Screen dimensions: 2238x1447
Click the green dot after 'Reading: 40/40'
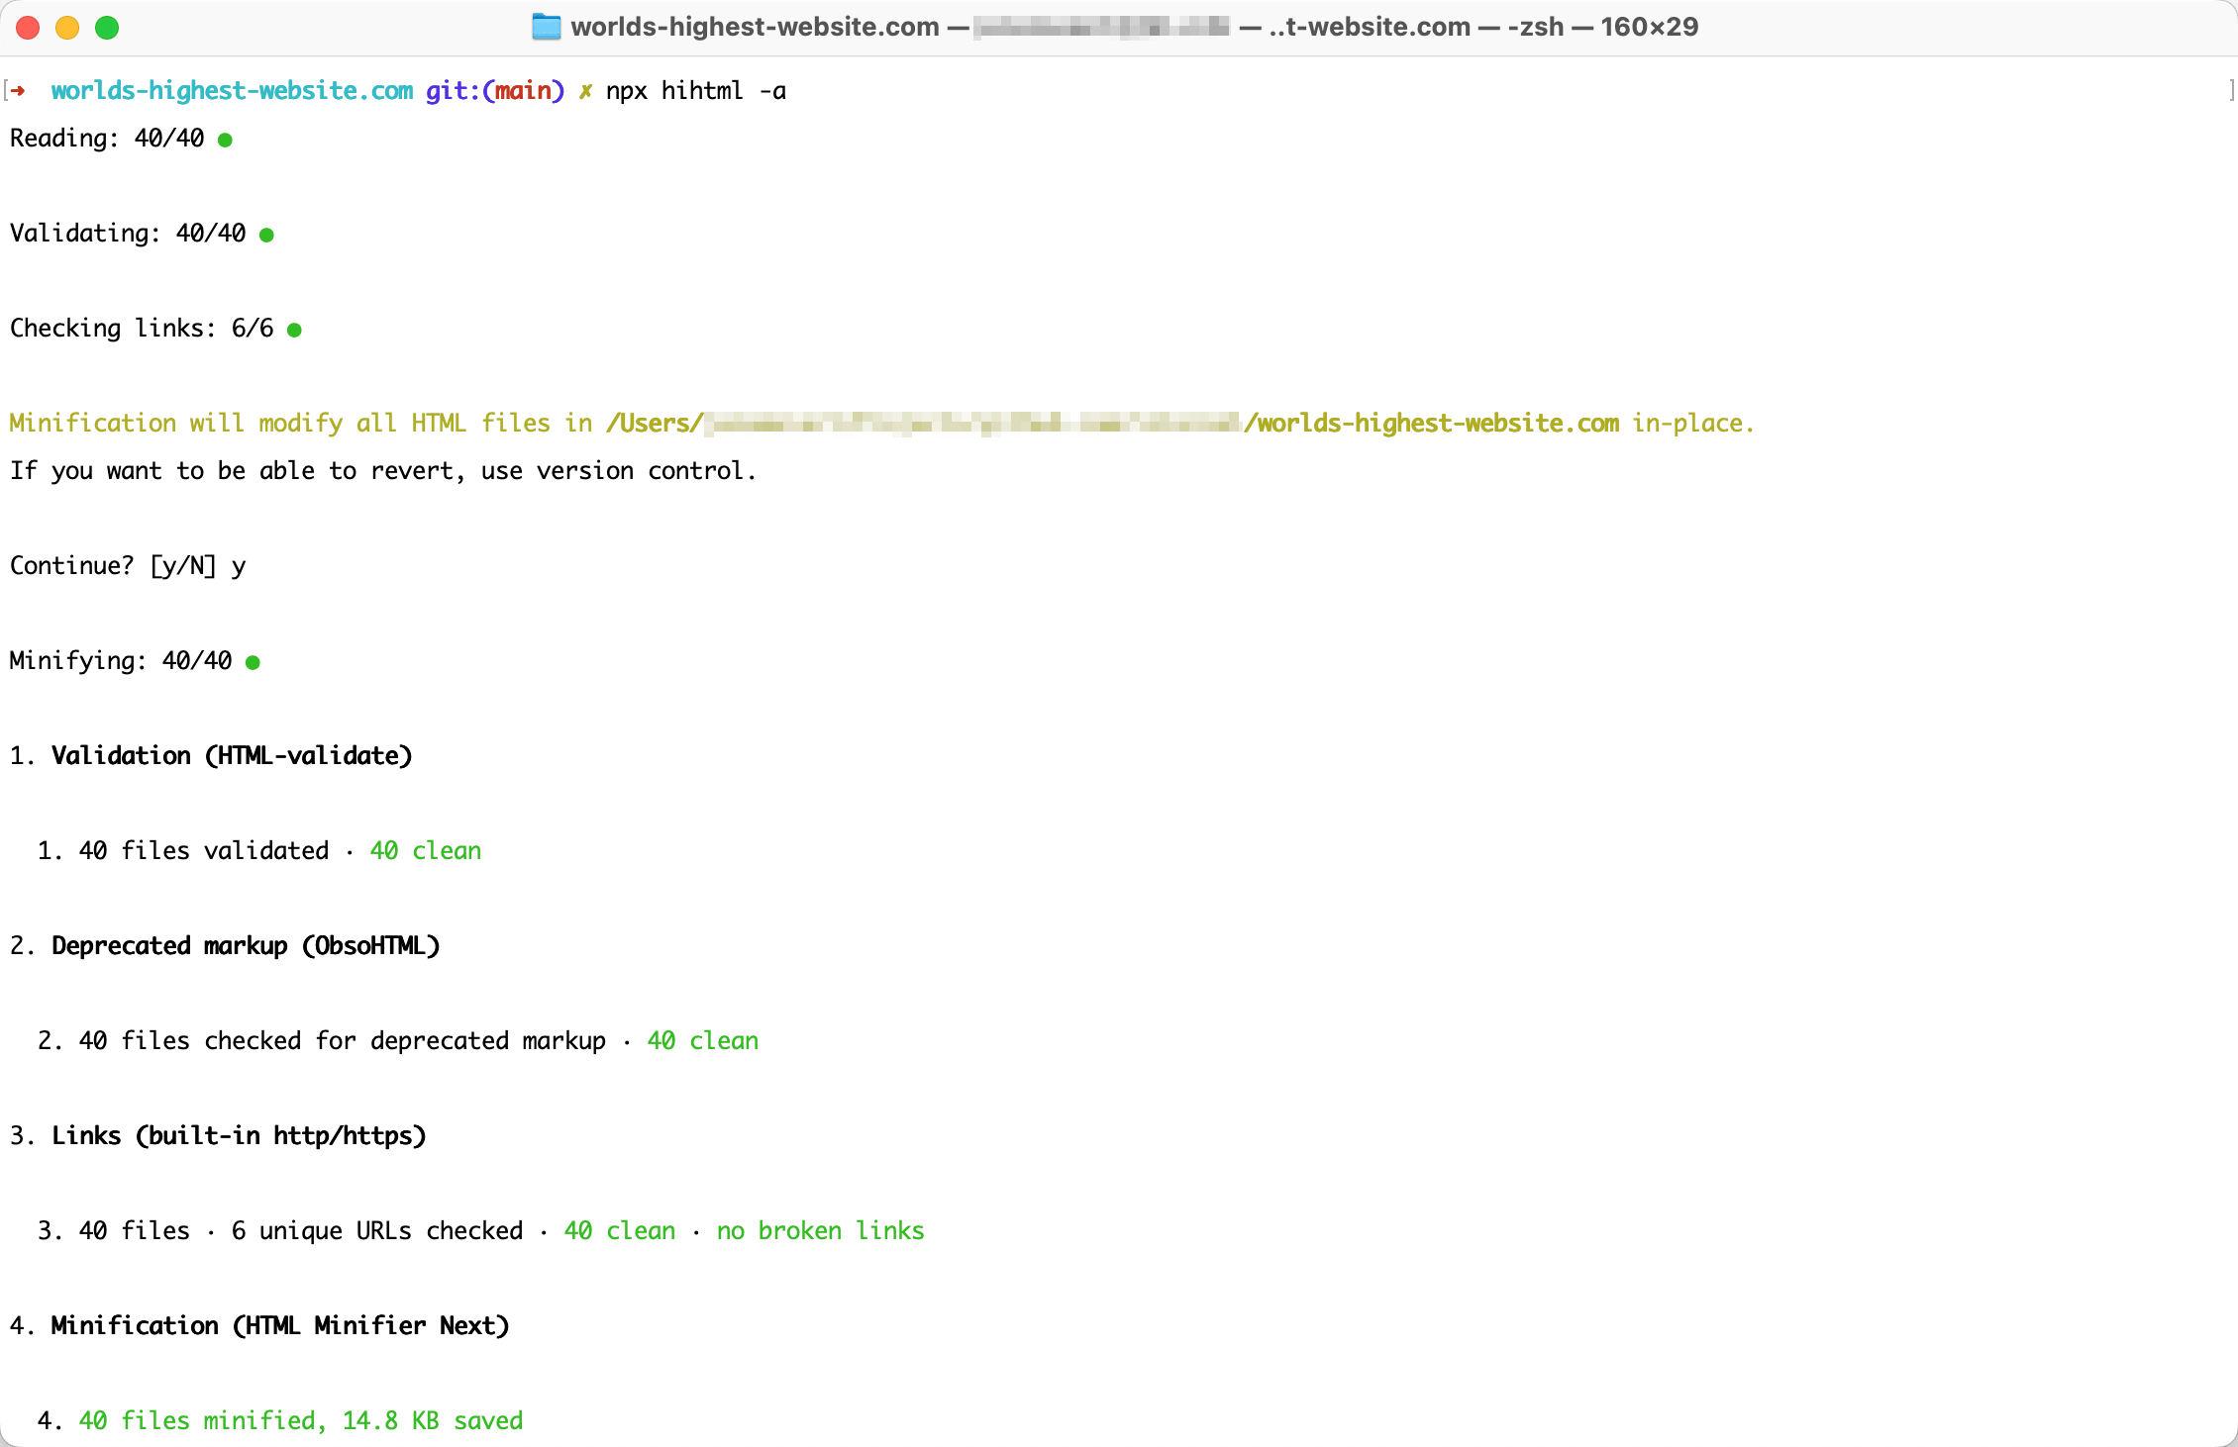[x=225, y=140]
